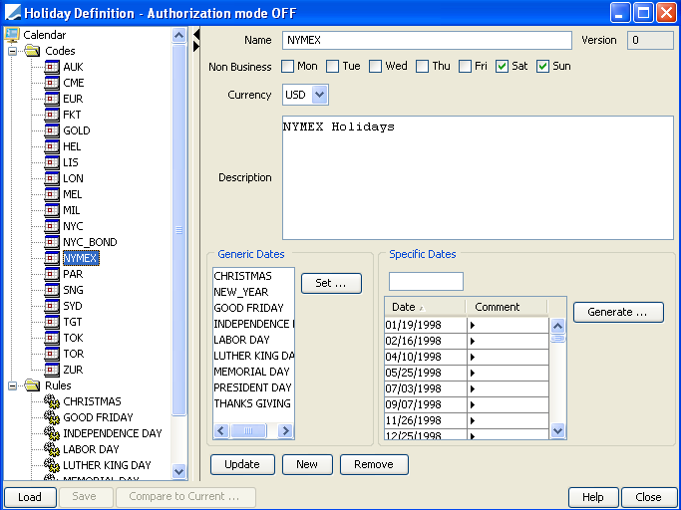681x510 pixels.
Task: Collapse the Codes folder tree node
Action: coord(13,51)
